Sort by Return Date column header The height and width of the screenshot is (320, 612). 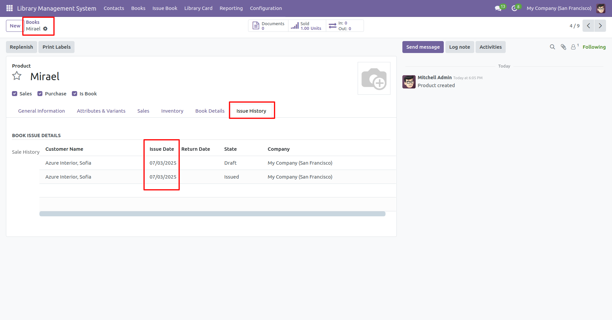[196, 149]
